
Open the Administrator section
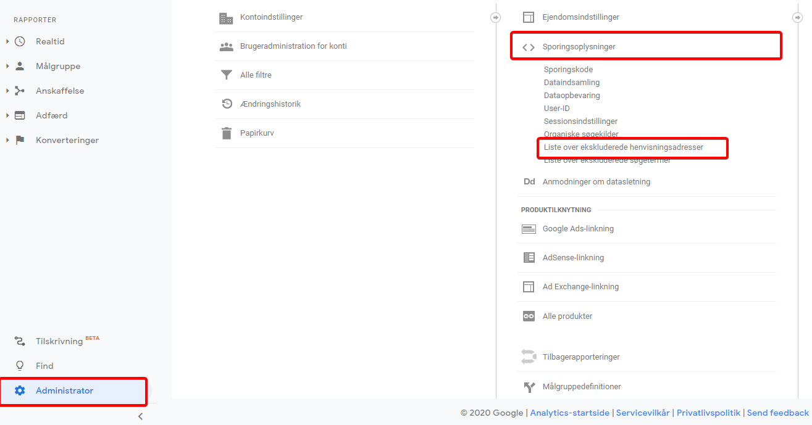64,390
